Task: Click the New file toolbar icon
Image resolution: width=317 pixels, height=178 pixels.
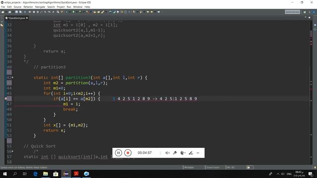Action: click(3, 12)
